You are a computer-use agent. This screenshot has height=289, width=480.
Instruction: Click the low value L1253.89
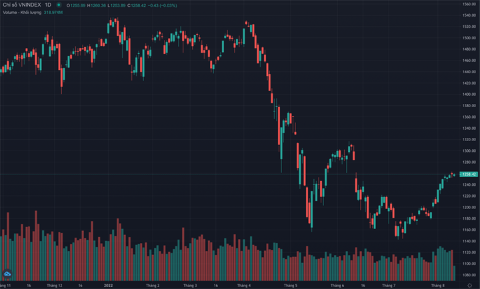point(117,5)
